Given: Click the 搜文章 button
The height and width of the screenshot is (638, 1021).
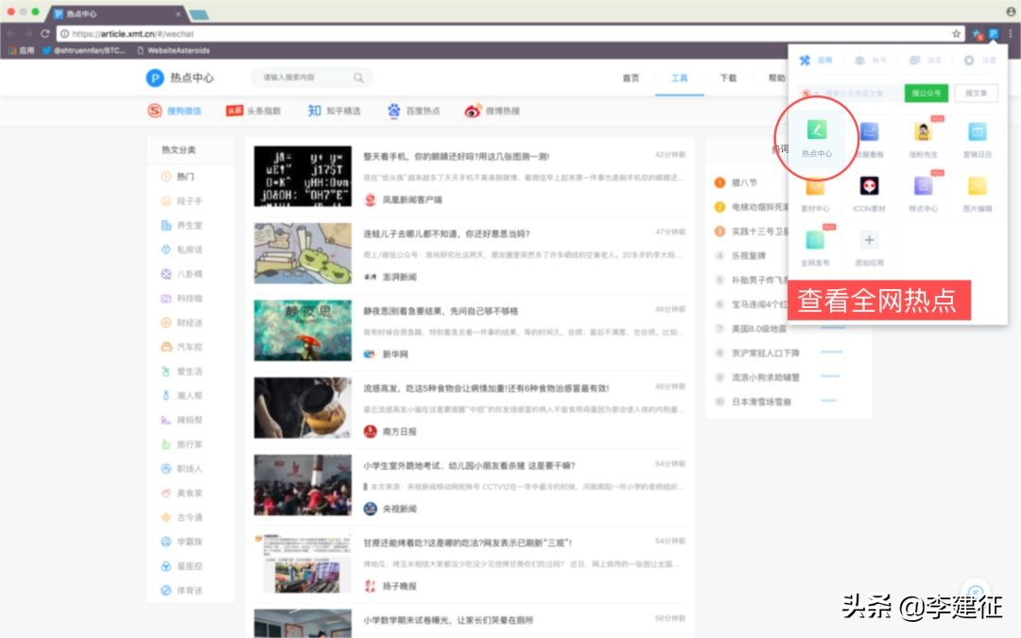Looking at the screenshot, I should tap(977, 94).
